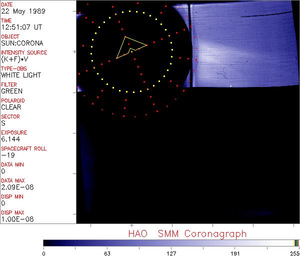Click the "GREEN" filter value
The height and width of the screenshot is (256, 300).
point(11,91)
